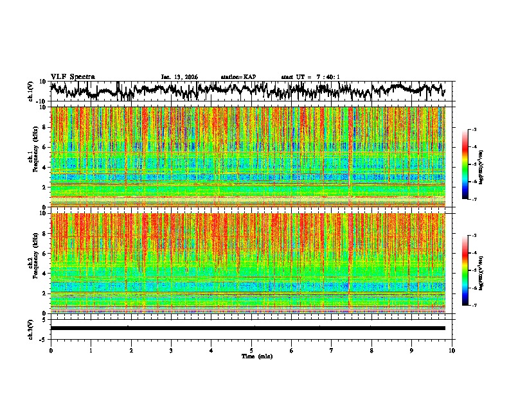Click the "4" kHz tick of ch.2 spectrogram
The image size is (509, 393).
(45, 274)
